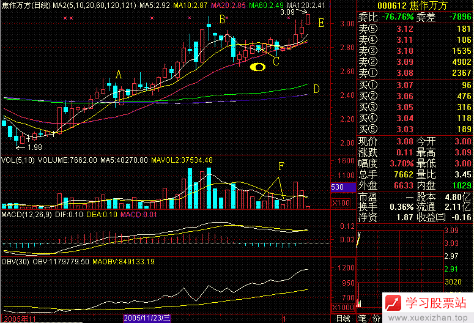
Task: Click the MAOBV:849133.19 value
Action: (x=124, y=262)
